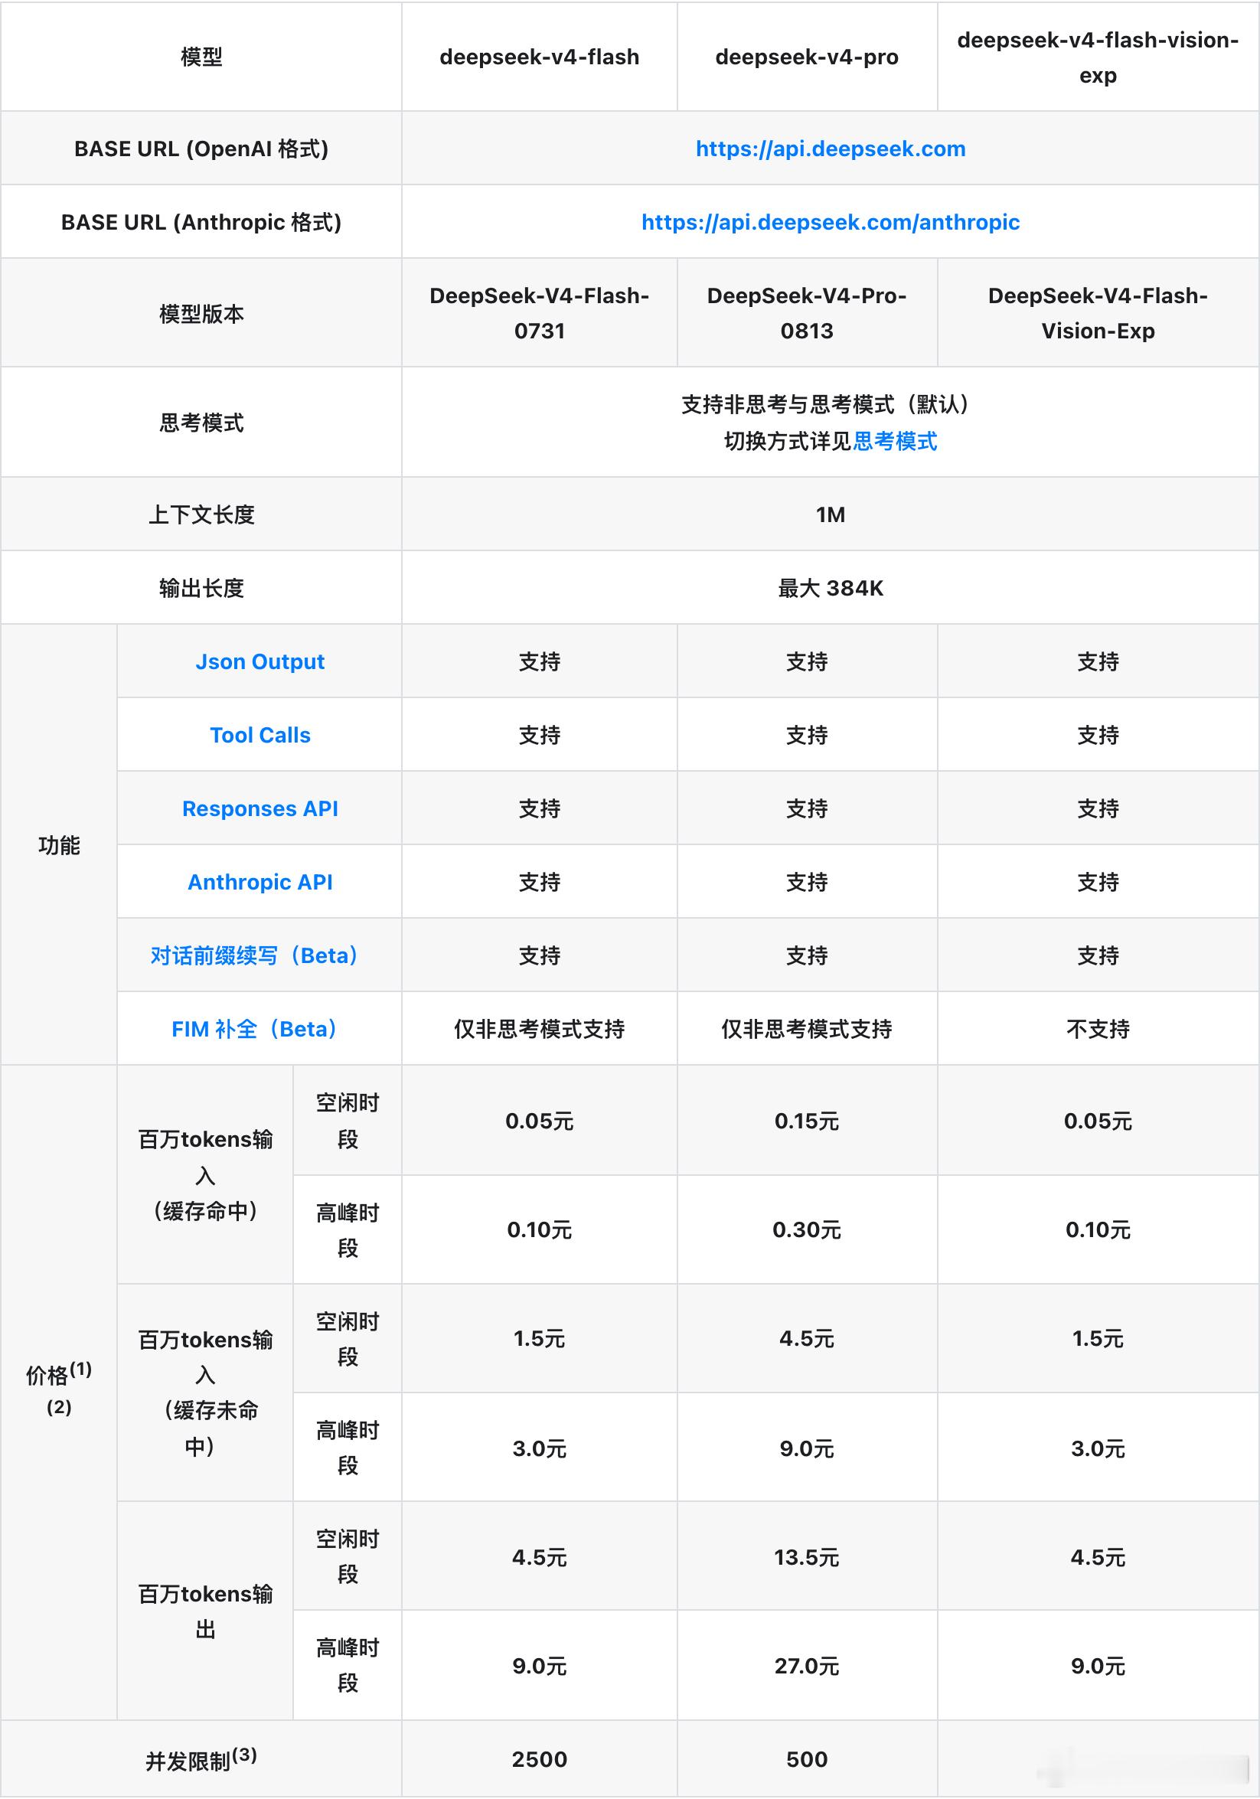
Task: Follow the blue 思考模式 link after 切换方式详见
Action: click(895, 441)
